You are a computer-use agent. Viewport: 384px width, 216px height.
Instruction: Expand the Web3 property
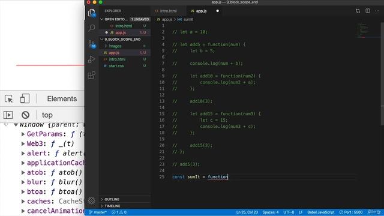[23, 144]
